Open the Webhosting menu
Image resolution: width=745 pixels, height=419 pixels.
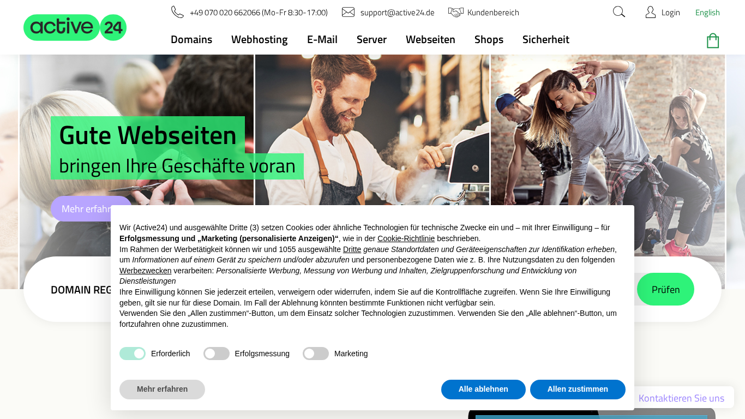pos(260,39)
